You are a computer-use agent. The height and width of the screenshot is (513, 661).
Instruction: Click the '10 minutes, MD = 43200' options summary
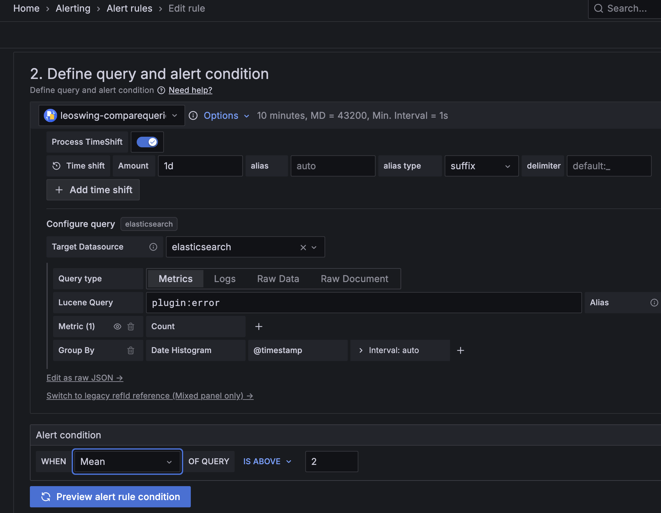352,115
